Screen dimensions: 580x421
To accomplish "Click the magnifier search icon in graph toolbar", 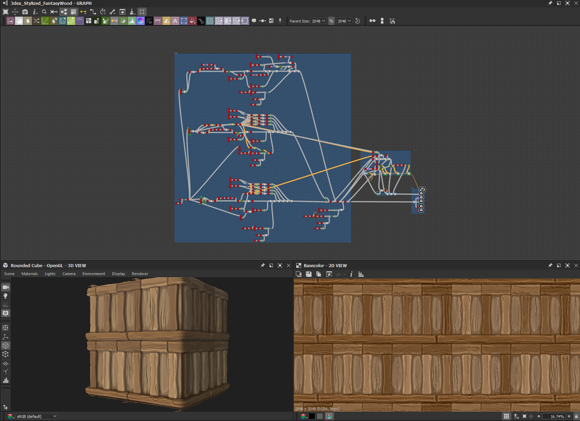I will point(44,12).
